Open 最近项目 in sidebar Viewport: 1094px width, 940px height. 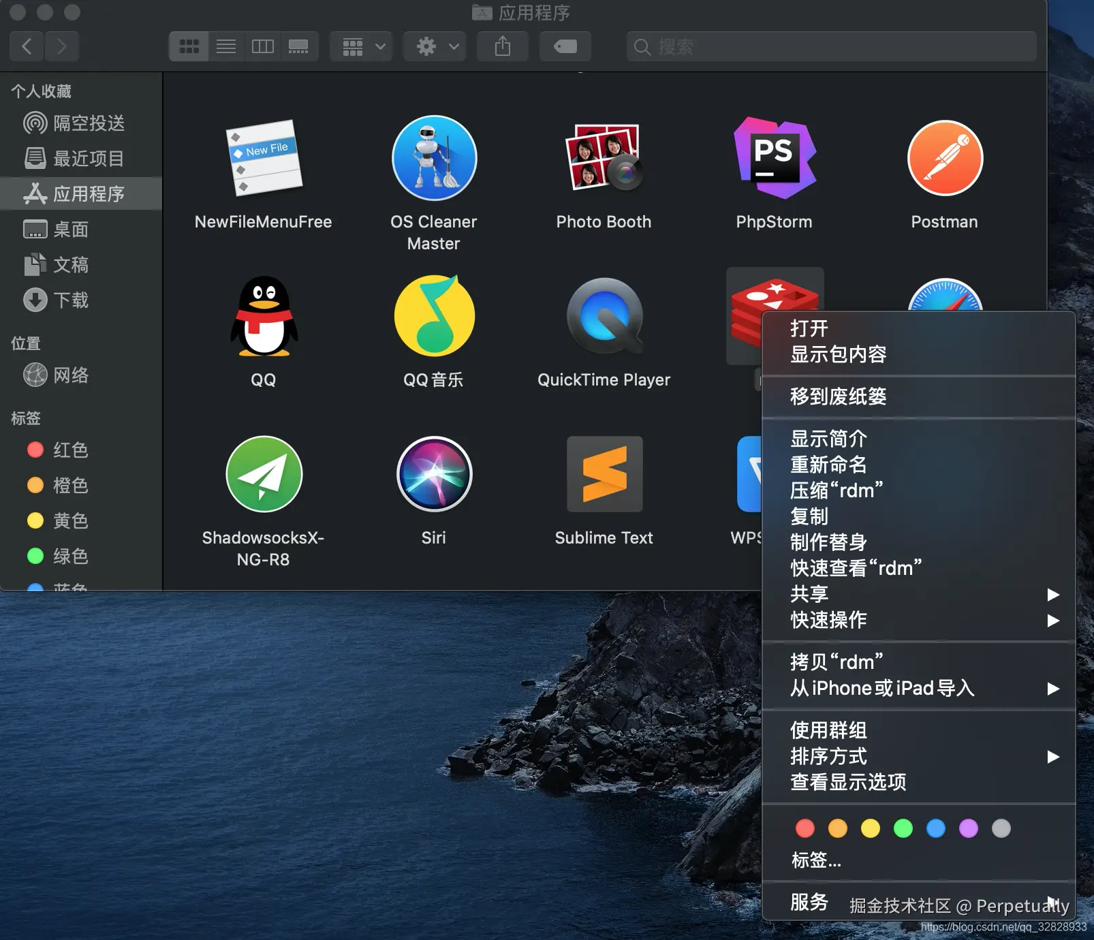pos(81,159)
